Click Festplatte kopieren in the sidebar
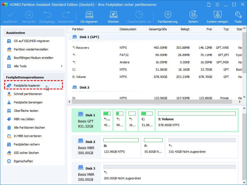 [x=27, y=85]
